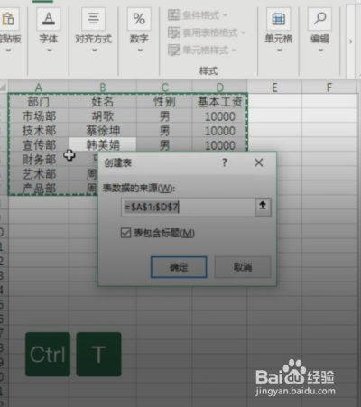Image resolution: width=361 pixels, height=407 pixels.
Task: Collapse the range selector arrow in dialog
Action: tap(263, 207)
